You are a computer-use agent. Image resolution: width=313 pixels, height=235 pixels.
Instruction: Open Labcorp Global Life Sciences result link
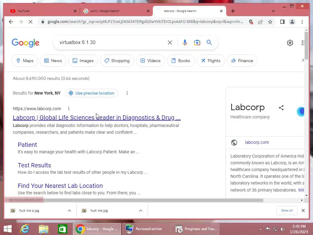tap(97, 117)
